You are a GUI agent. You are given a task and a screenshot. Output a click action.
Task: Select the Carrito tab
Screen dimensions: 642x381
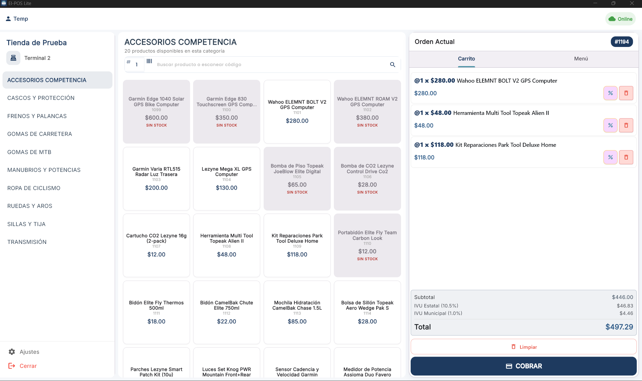pyautogui.click(x=466, y=59)
